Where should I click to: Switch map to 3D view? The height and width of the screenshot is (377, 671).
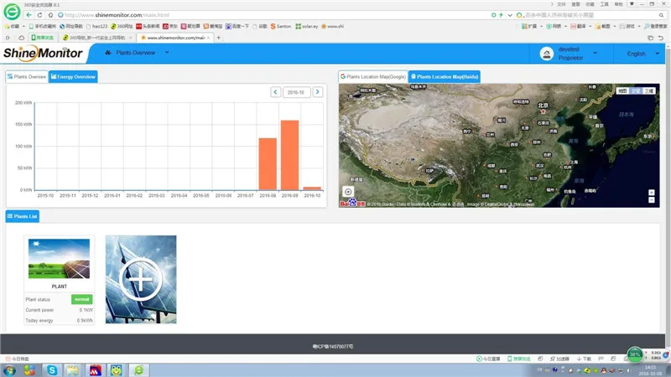pos(648,90)
